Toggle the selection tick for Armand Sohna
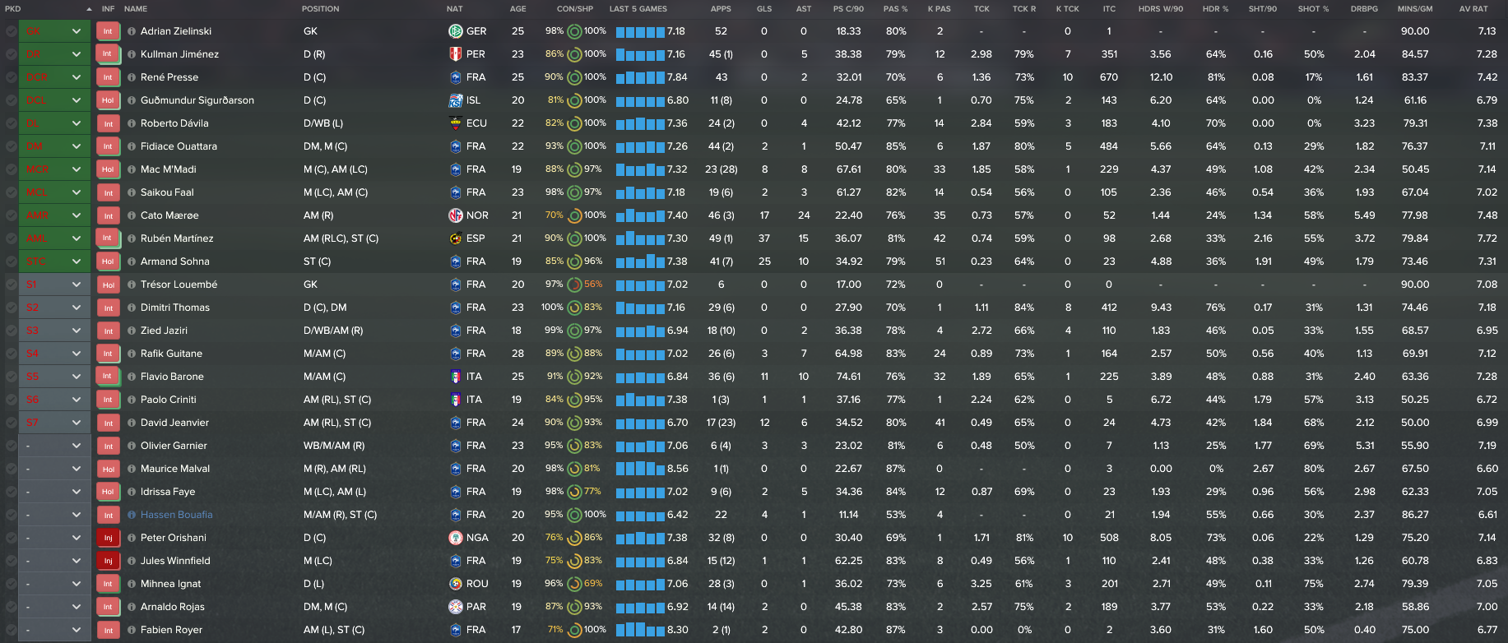This screenshot has height=643, width=1508. pyautogui.click(x=10, y=261)
